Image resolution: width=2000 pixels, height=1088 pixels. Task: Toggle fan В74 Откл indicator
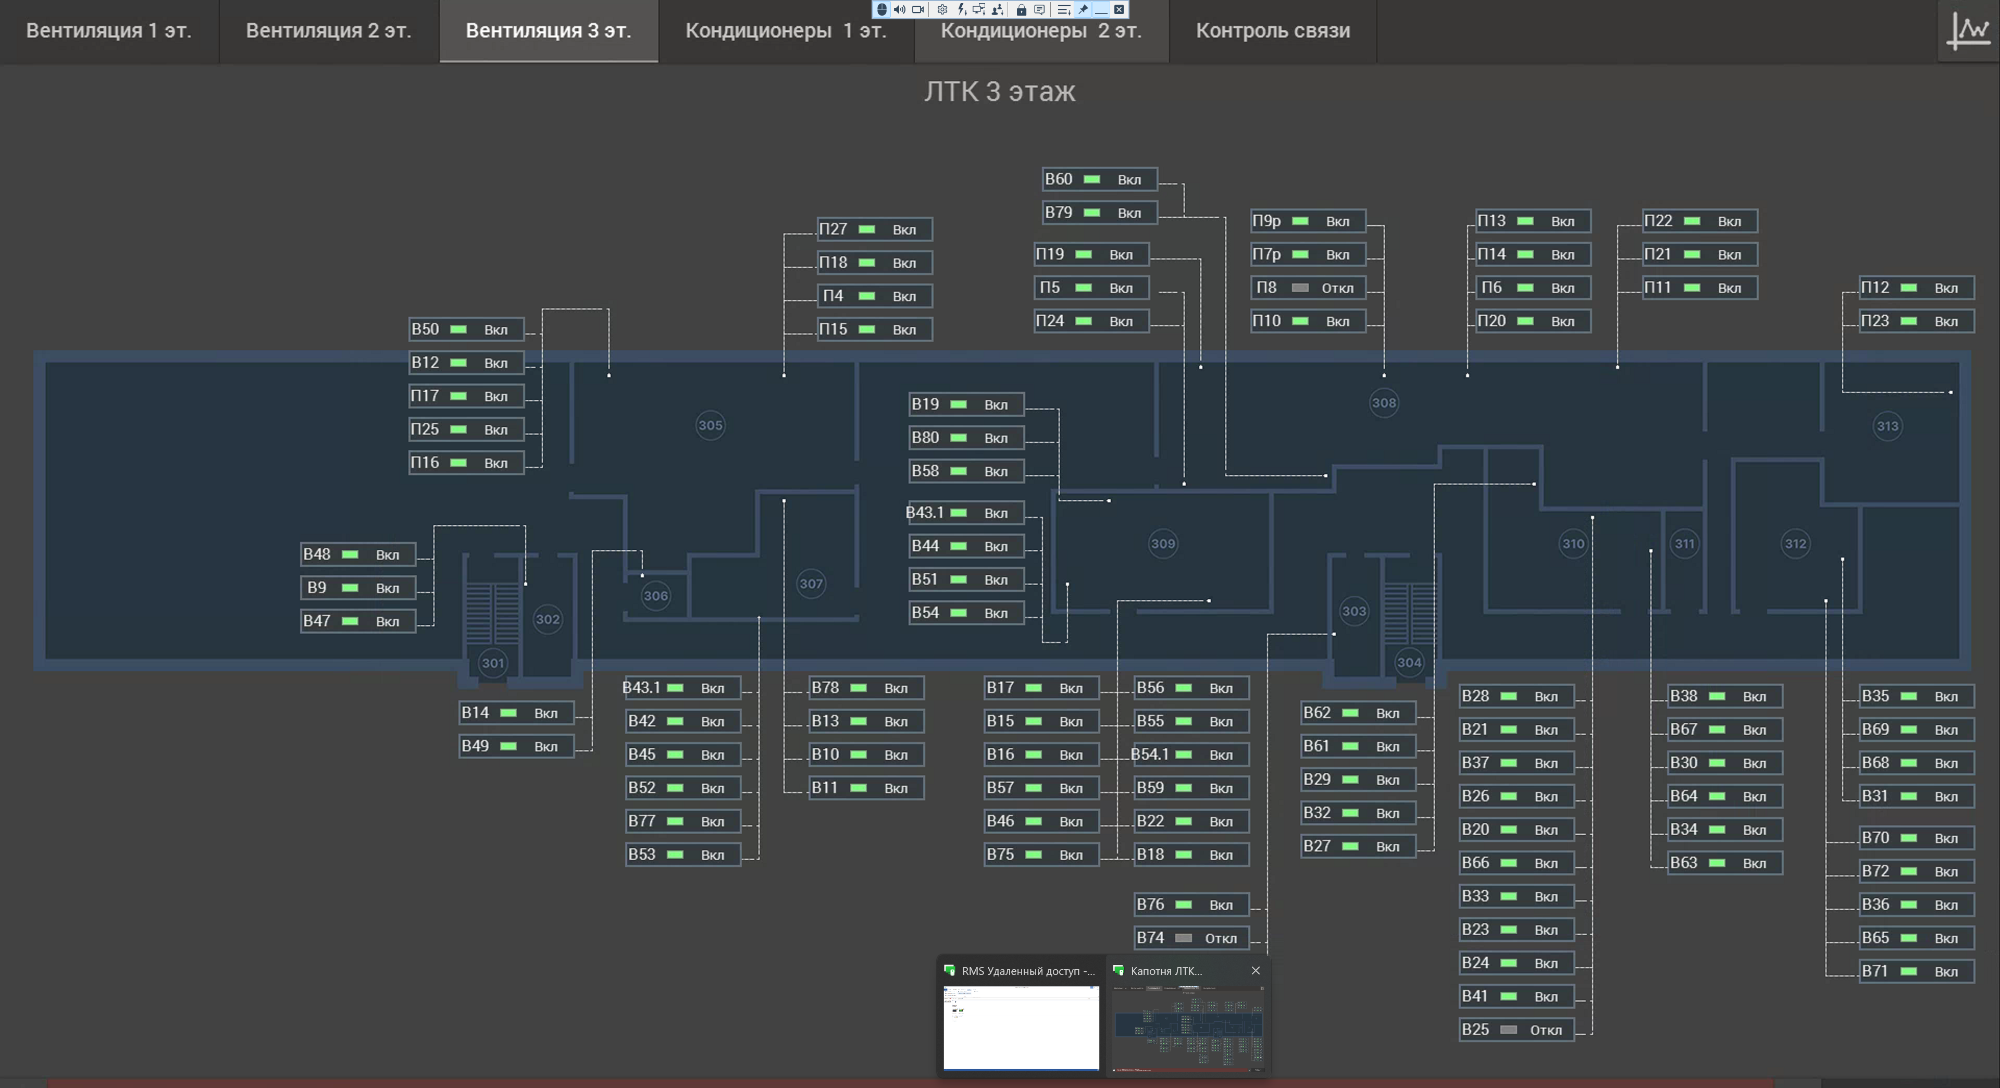pyautogui.click(x=1183, y=938)
